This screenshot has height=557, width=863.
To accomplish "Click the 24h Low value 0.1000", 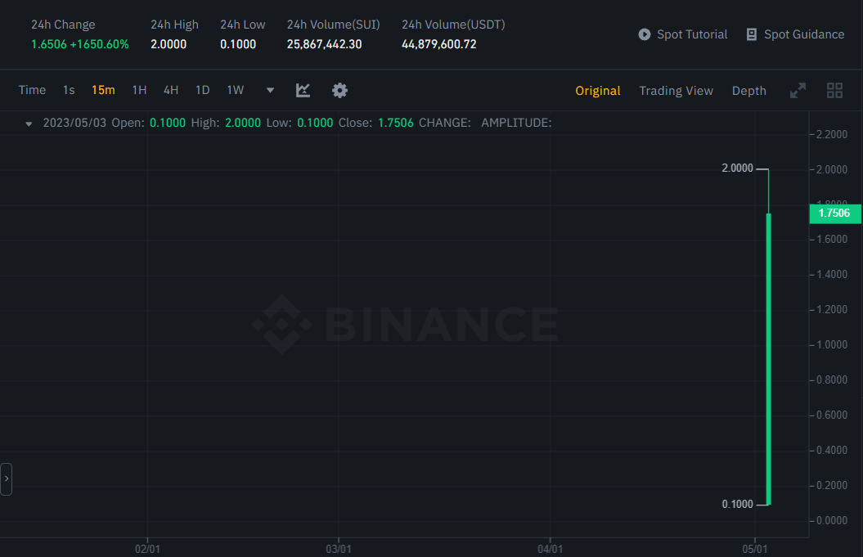I will [238, 44].
